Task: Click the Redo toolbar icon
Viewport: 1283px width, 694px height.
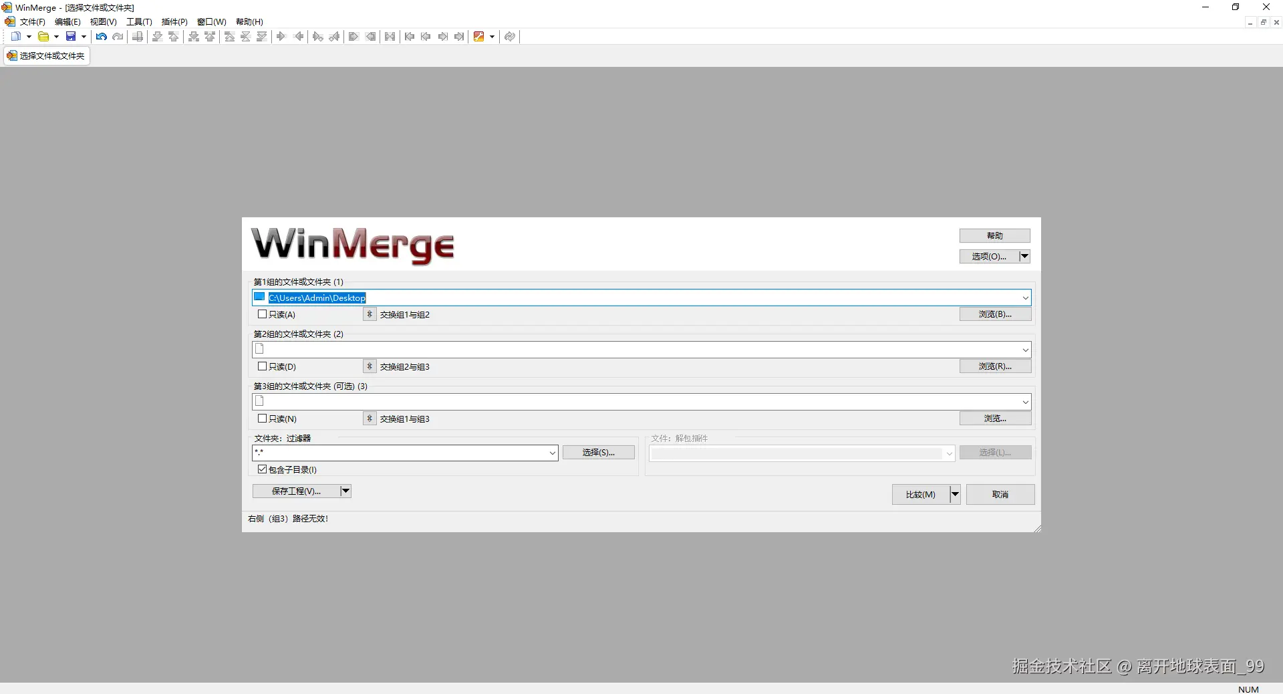Action: click(118, 37)
